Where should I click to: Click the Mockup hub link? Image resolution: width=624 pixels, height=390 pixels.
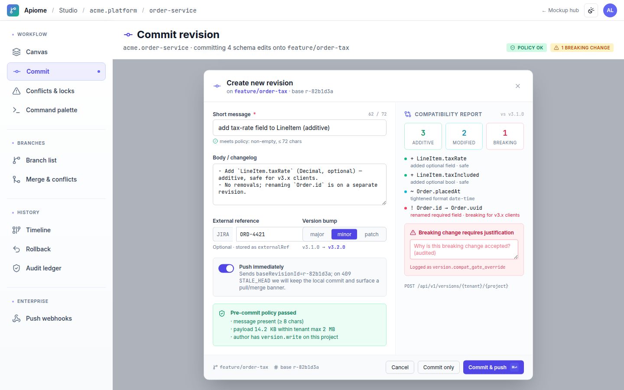click(560, 10)
